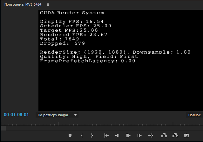Screen dimensions: 203x142
Task: Click the Extract button
Action: [x=175, y=136]
